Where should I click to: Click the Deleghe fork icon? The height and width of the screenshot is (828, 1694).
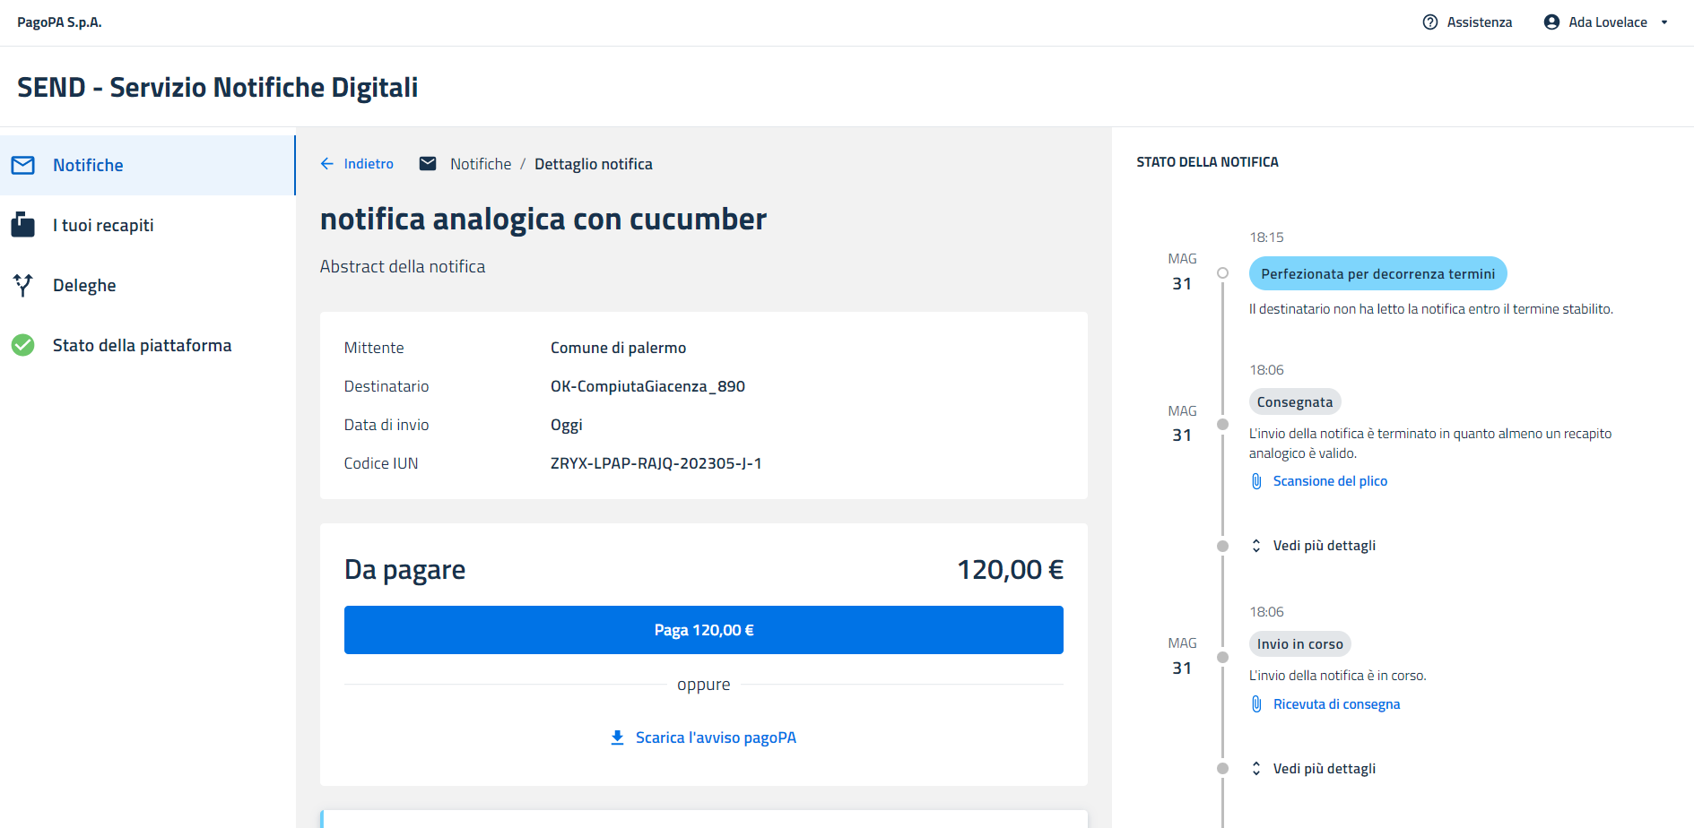point(23,285)
